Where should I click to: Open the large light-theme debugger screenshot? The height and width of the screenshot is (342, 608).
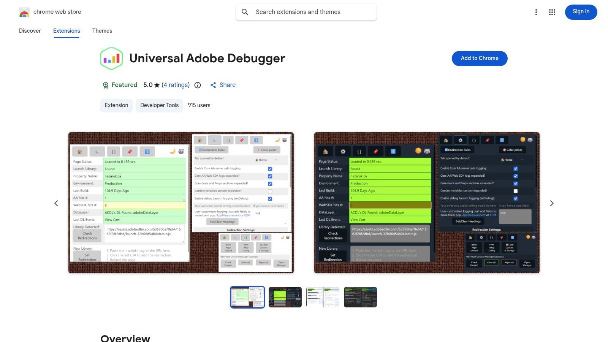[x=181, y=203]
